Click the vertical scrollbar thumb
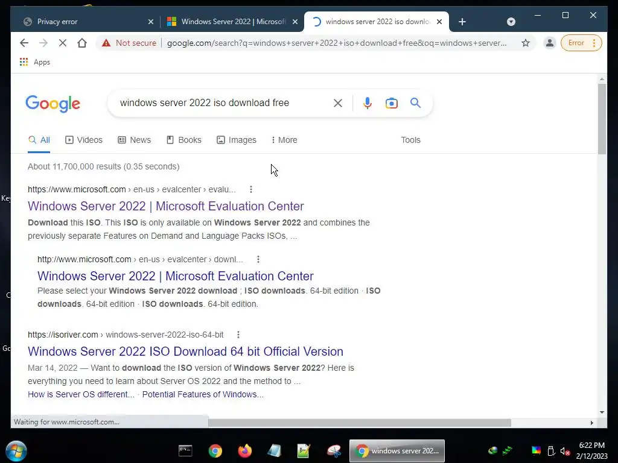 point(602,119)
